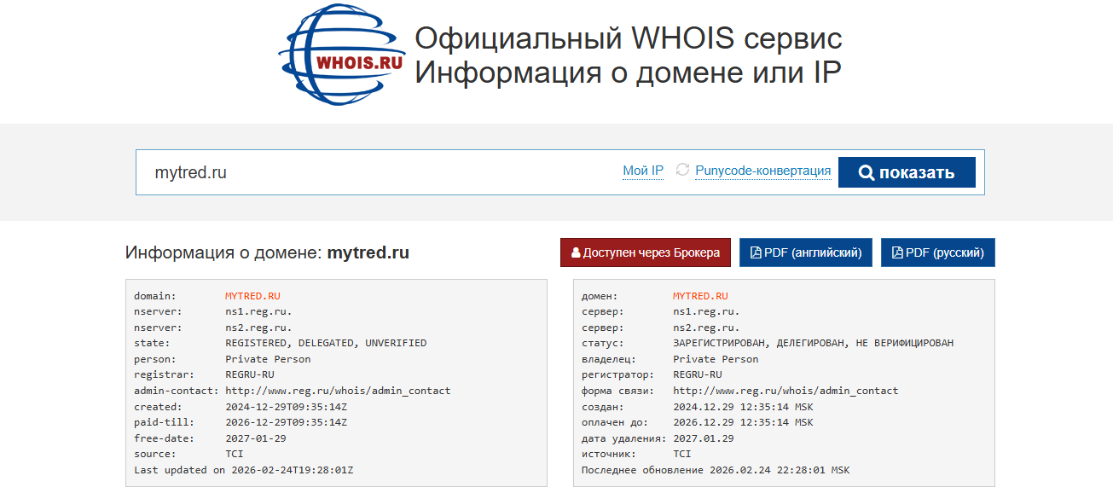Click the статус value in Russian panel
Image resolution: width=1113 pixels, height=493 pixels.
[813, 343]
